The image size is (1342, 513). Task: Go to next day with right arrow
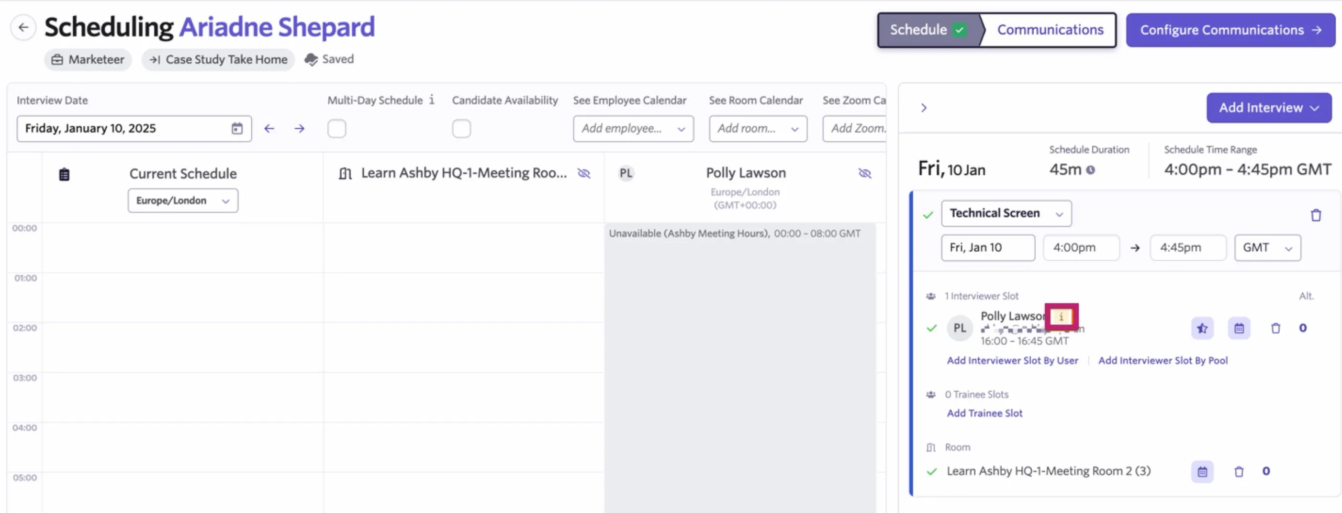tap(299, 128)
